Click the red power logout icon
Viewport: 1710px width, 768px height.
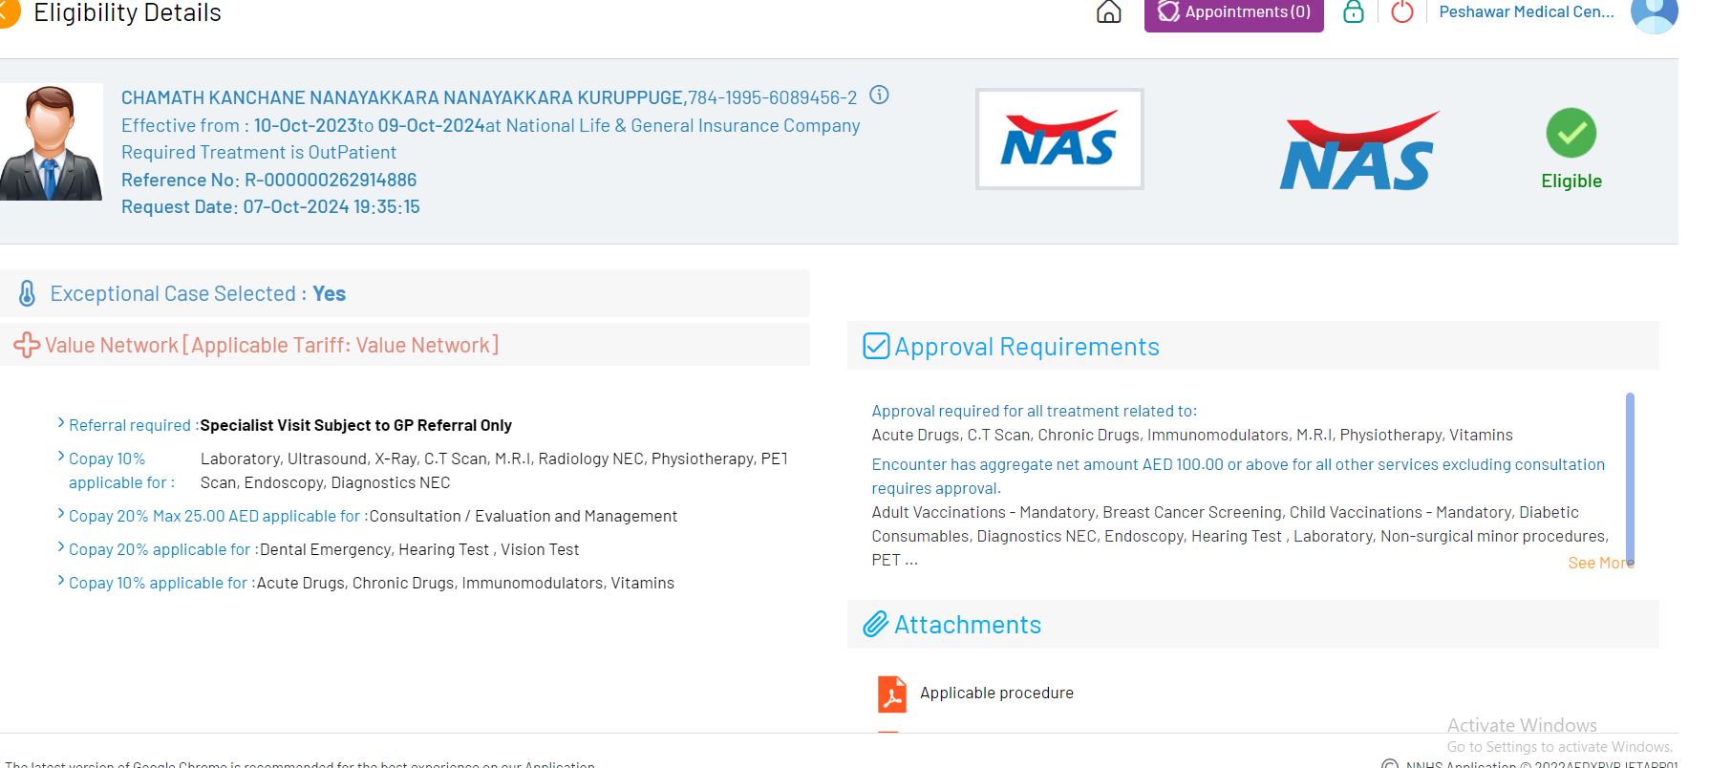(1401, 12)
